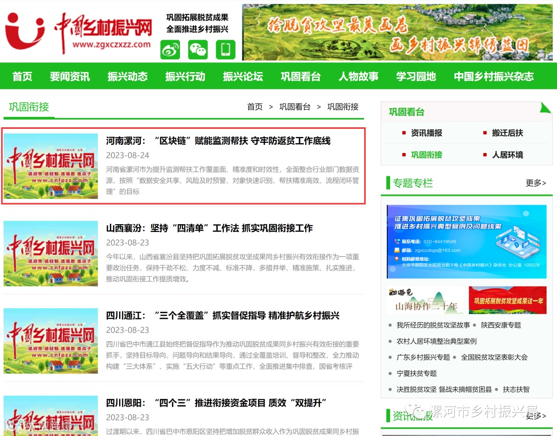
Task: Click 巩固衔接 in the breadcrumb trail
Action: point(343,107)
